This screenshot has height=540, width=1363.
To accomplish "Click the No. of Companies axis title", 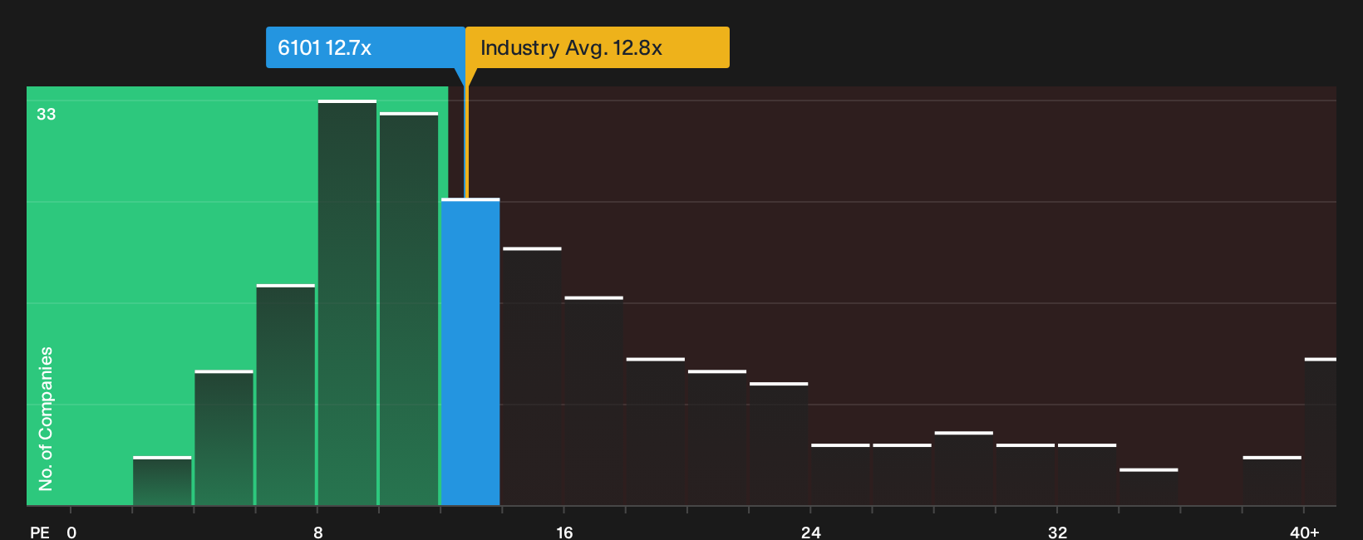I will coord(46,419).
